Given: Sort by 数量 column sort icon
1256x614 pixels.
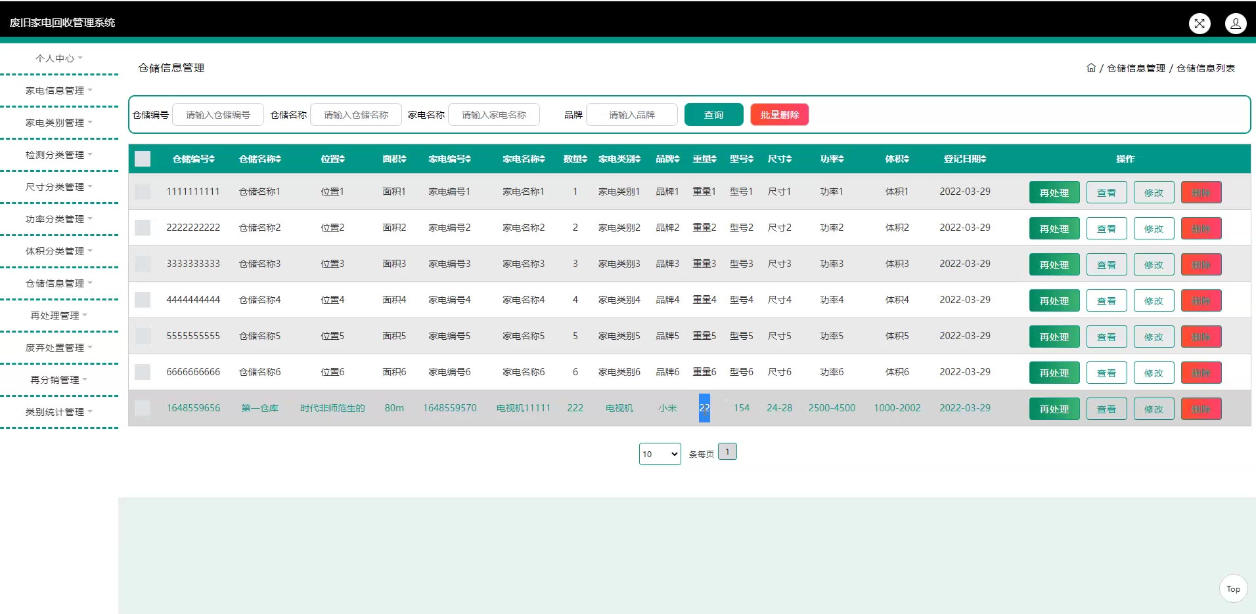Looking at the screenshot, I should pyautogui.click(x=585, y=159).
